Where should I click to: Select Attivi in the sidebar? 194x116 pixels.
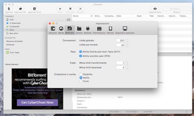pos(12,30)
